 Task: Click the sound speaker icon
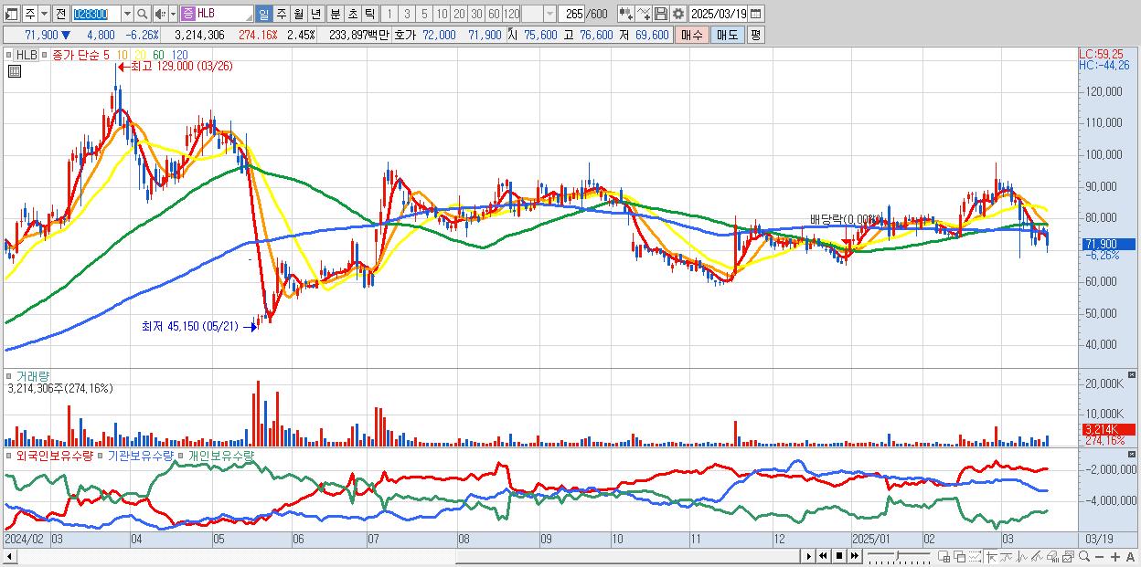point(160,14)
